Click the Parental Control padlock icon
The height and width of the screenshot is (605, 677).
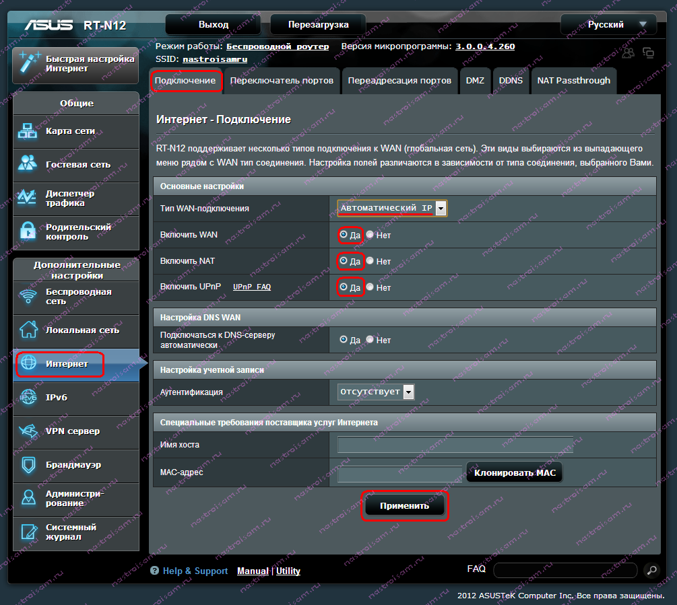[x=28, y=232]
